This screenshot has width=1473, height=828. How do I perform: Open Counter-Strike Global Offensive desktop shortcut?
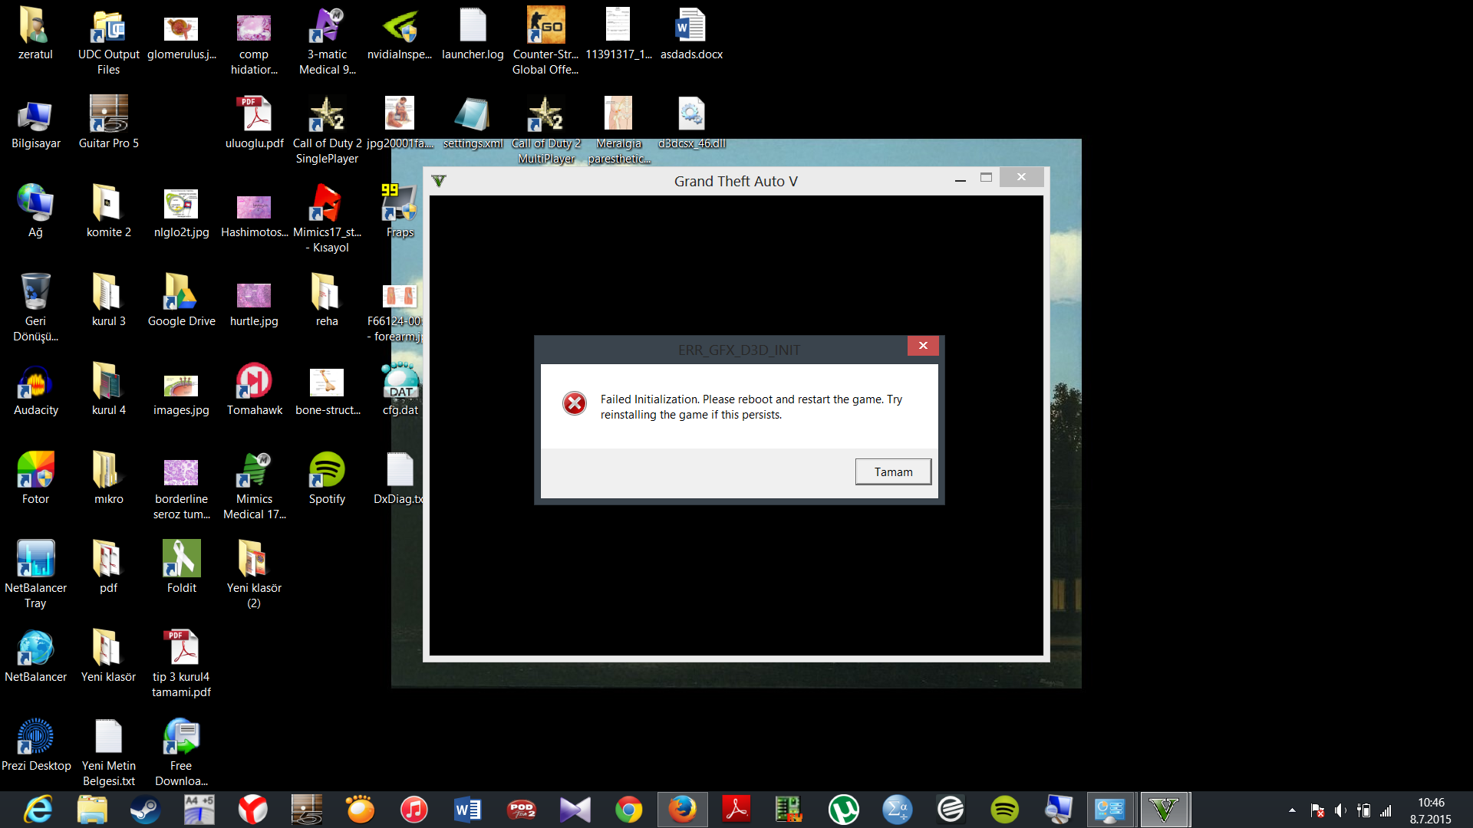pyautogui.click(x=545, y=41)
